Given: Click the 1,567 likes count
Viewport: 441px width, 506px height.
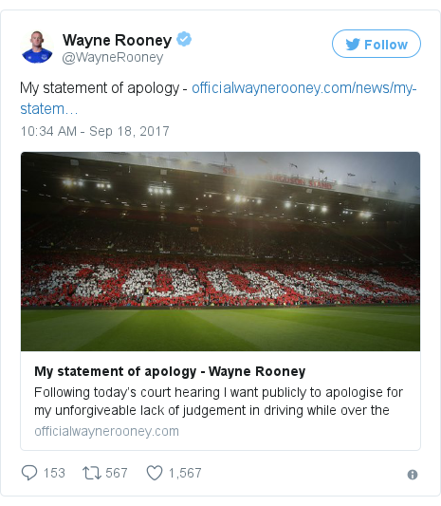Looking at the screenshot, I should point(185,473).
